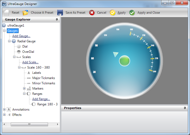The image size is (190, 135).
Task: Click the Gauge Explorer horizontal scrollbar thumb
Action: [29, 124]
